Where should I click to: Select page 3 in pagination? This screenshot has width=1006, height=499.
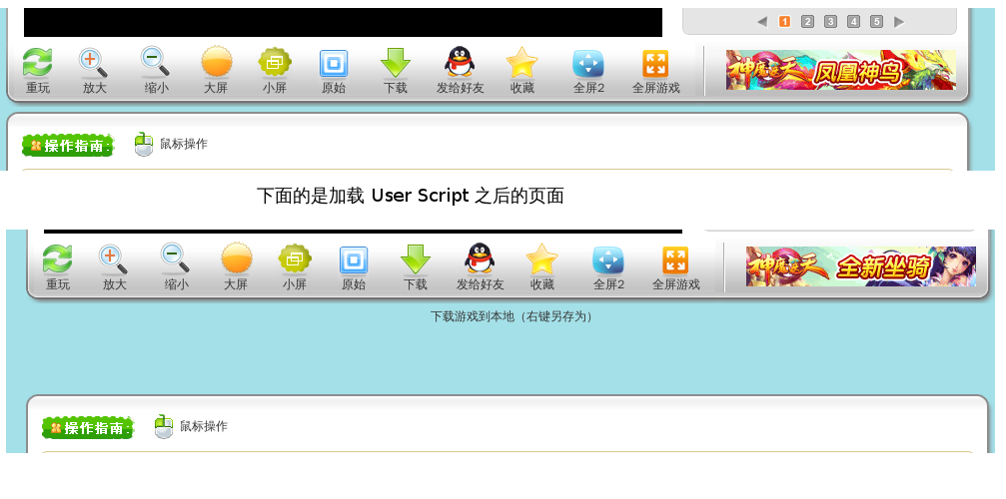coord(830,22)
